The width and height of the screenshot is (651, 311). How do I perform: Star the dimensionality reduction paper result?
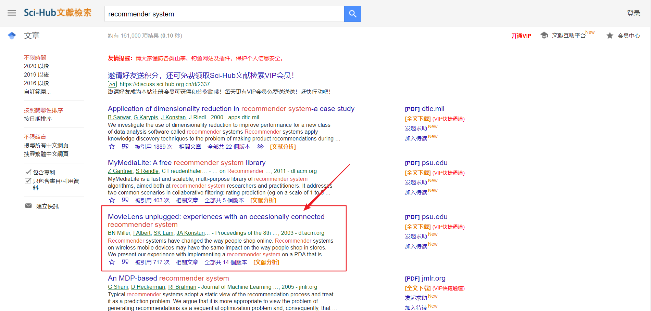(112, 146)
